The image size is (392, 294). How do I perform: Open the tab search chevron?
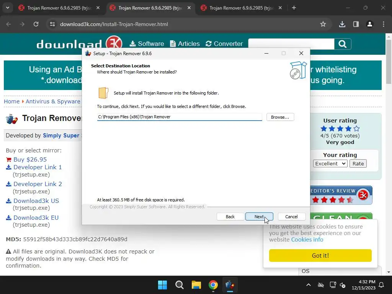coord(8,8)
